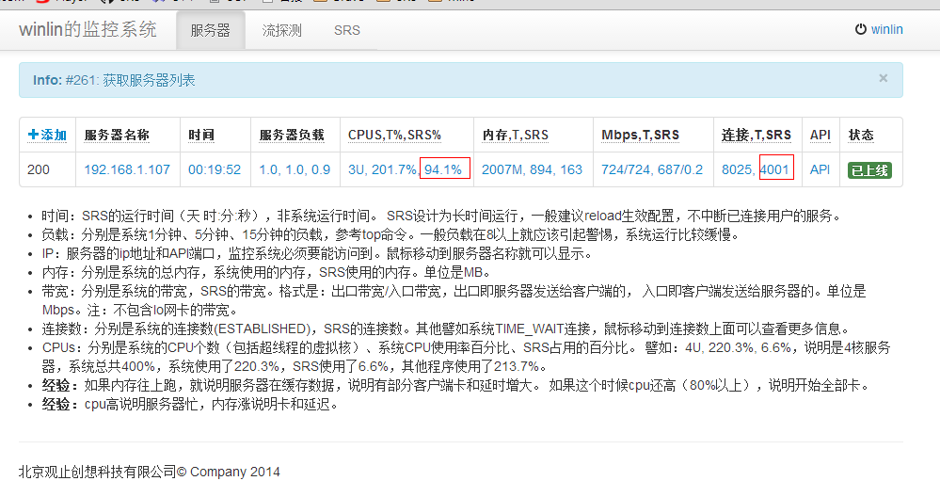
Task: Click the power icon beside winlin
Action: (x=860, y=30)
